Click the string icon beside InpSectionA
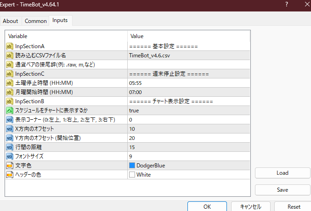This screenshot has height=211, width=311. (10, 46)
